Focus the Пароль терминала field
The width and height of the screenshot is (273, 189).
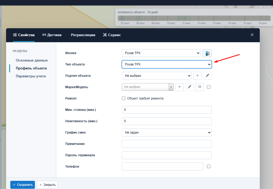(x=167, y=155)
